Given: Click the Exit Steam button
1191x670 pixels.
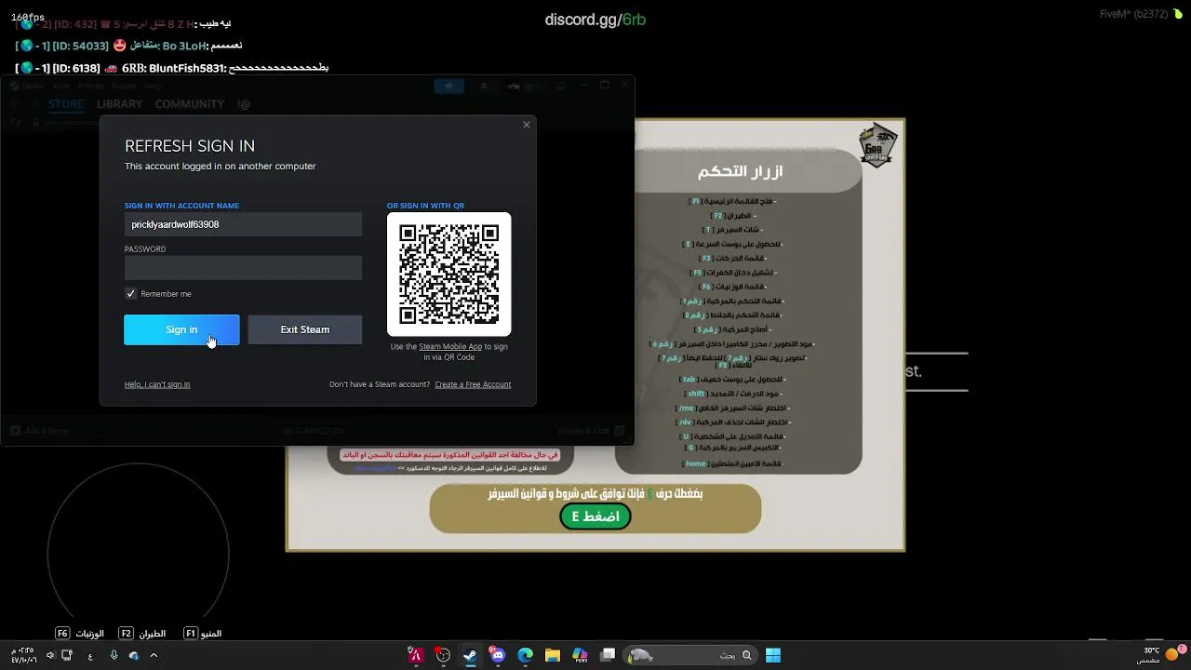Looking at the screenshot, I should click(305, 329).
